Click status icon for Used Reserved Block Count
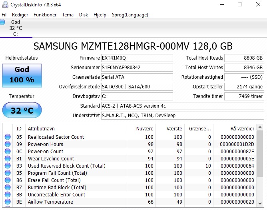The height and width of the screenshot is (210, 267). tap(8, 166)
